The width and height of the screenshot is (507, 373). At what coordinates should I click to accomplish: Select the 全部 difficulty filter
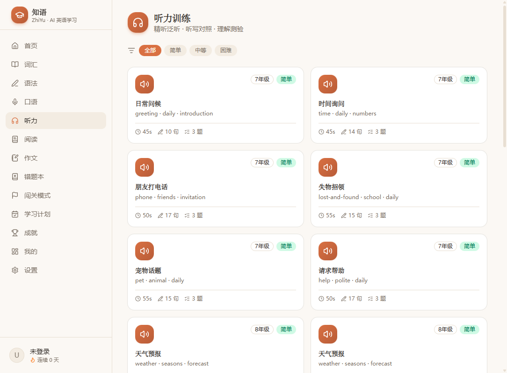pyautogui.click(x=150, y=50)
